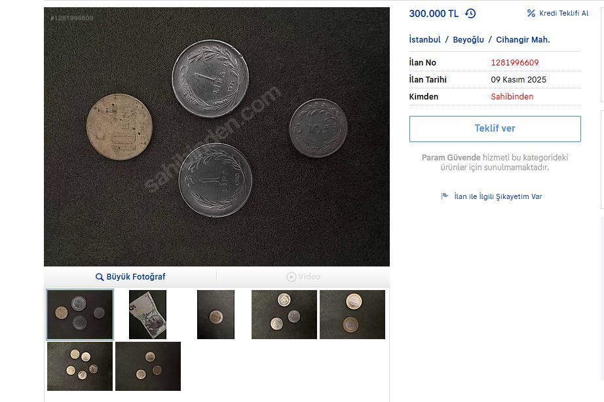Click the complaint flag icon
The height and width of the screenshot is (402, 604).
pos(445,196)
